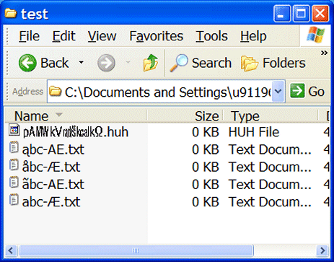This screenshot has height=262, width=334.
Task: Select file ąbc-AE.txt
Action: (x=53, y=150)
